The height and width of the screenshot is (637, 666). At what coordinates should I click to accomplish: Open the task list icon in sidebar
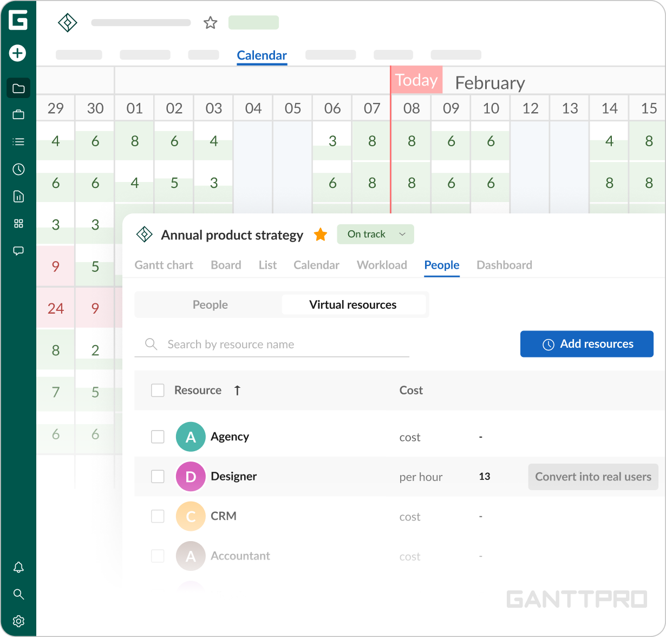click(x=18, y=142)
